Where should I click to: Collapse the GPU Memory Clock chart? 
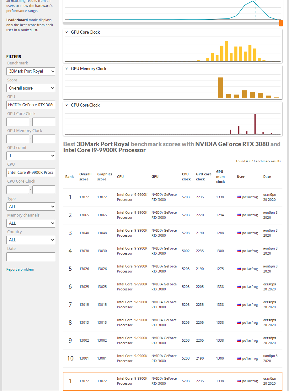click(x=67, y=69)
